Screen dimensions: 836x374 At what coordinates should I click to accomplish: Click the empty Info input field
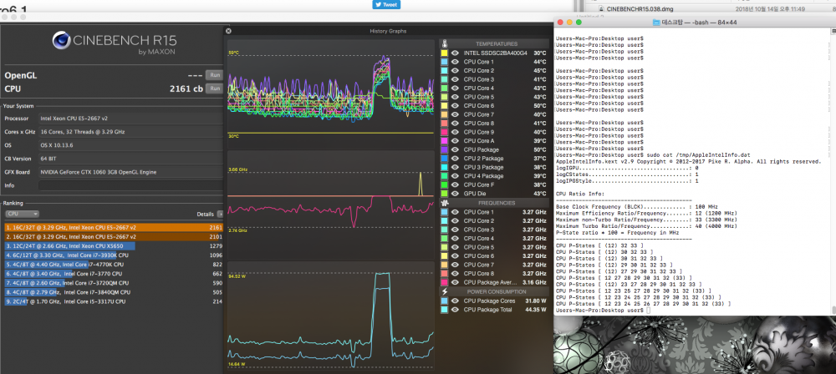[x=130, y=185]
